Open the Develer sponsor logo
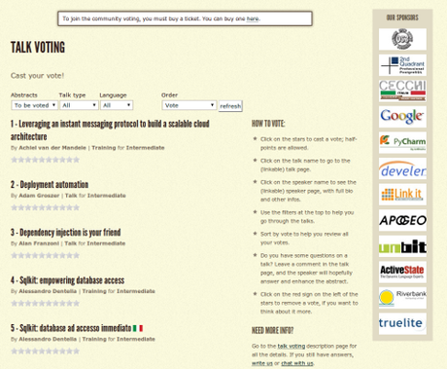Viewport: 447px width, 369px height. tap(402, 168)
